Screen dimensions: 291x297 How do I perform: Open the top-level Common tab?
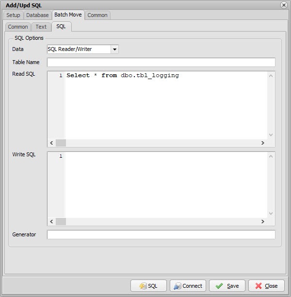(x=97, y=15)
